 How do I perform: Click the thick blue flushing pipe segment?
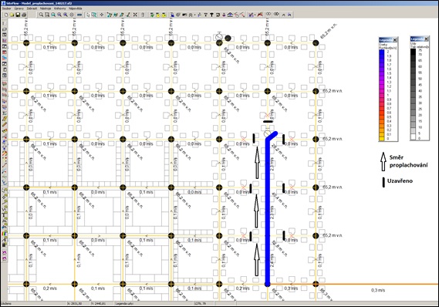coord(268,210)
